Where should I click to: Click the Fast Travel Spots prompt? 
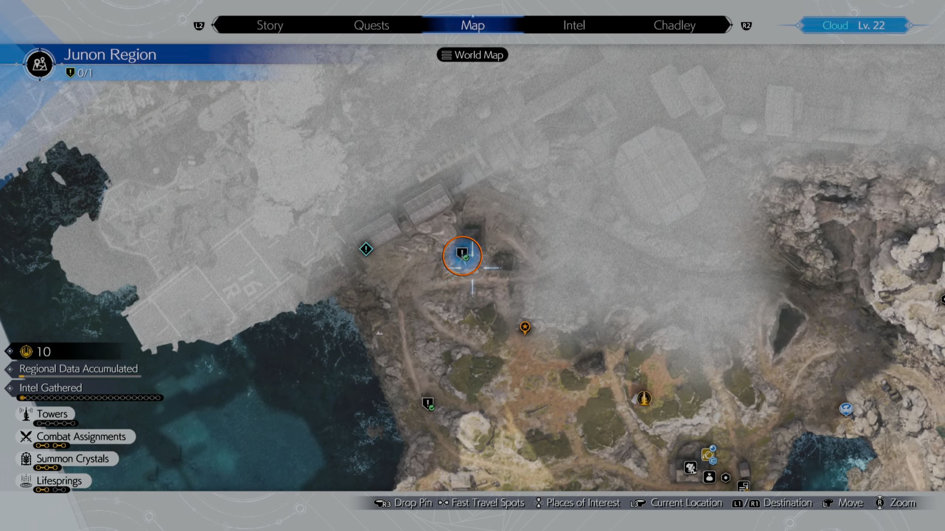481,503
